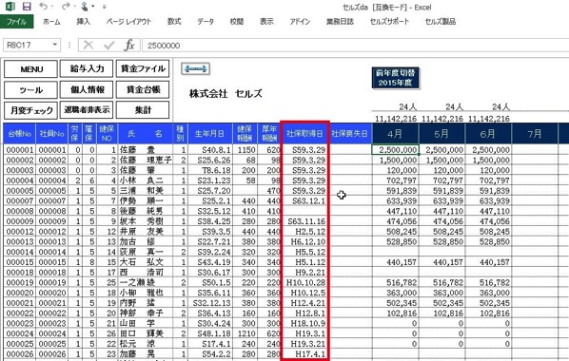This screenshot has width=569, height=361.
Task: Click the touch mode icon in quick access toolbar
Action: pyautogui.click(x=85, y=6)
